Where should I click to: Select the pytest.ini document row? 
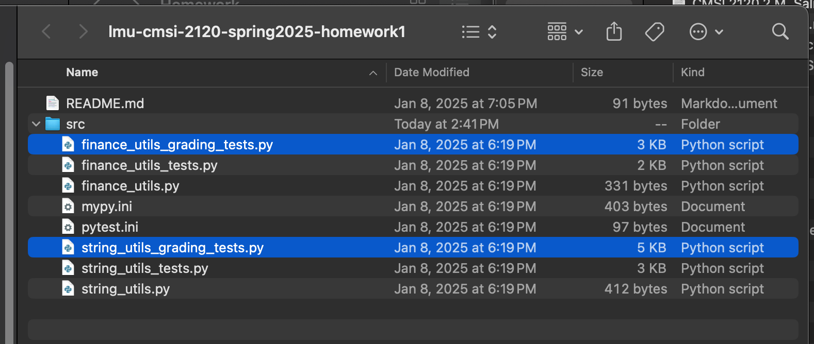[413, 227]
